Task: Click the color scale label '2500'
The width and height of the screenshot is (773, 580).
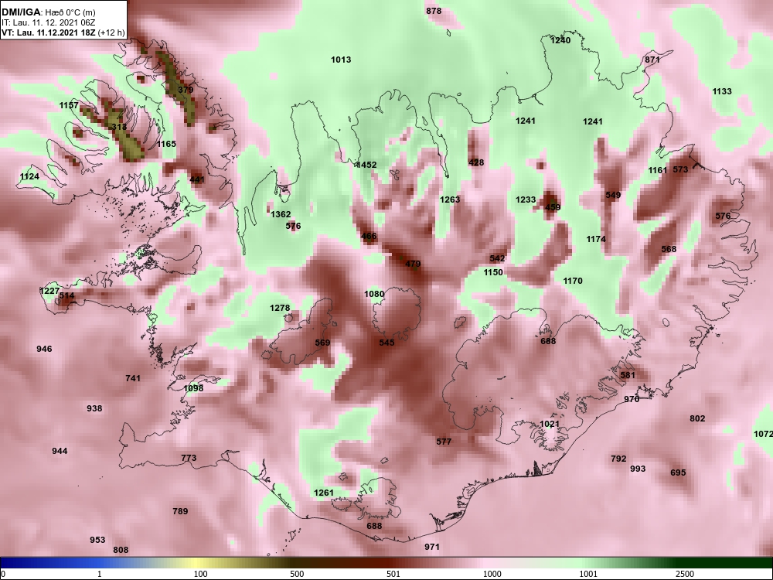Action: (685, 574)
